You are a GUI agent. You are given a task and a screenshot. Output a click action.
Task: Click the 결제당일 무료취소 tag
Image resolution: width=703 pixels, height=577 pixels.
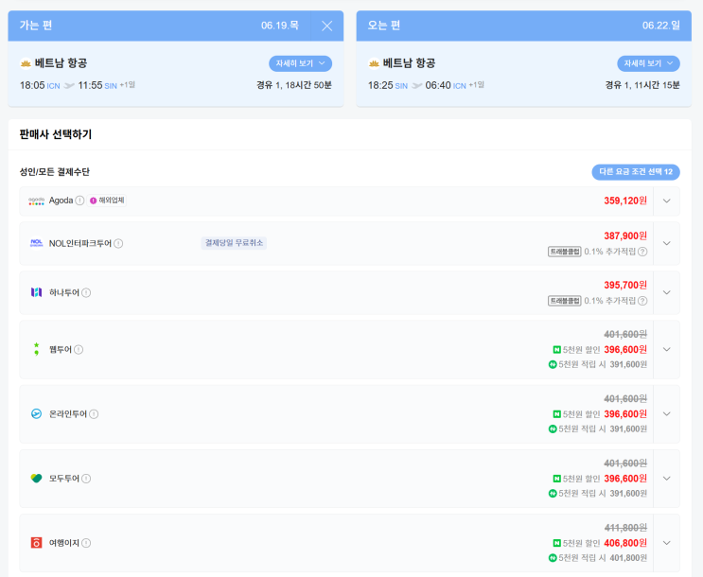pyautogui.click(x=234, y=243)
